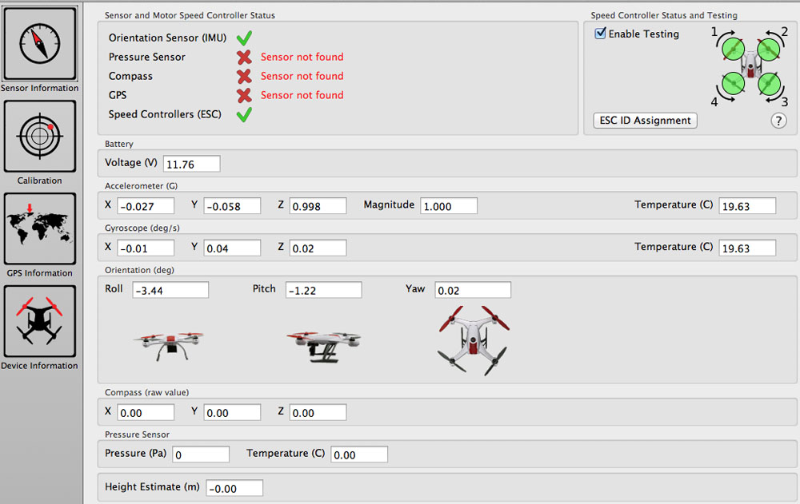Image resolution: width=800 pixels, height=504 pixels.
Task: Click the ESC ID Assignment button
Action: tap(645, 121)
